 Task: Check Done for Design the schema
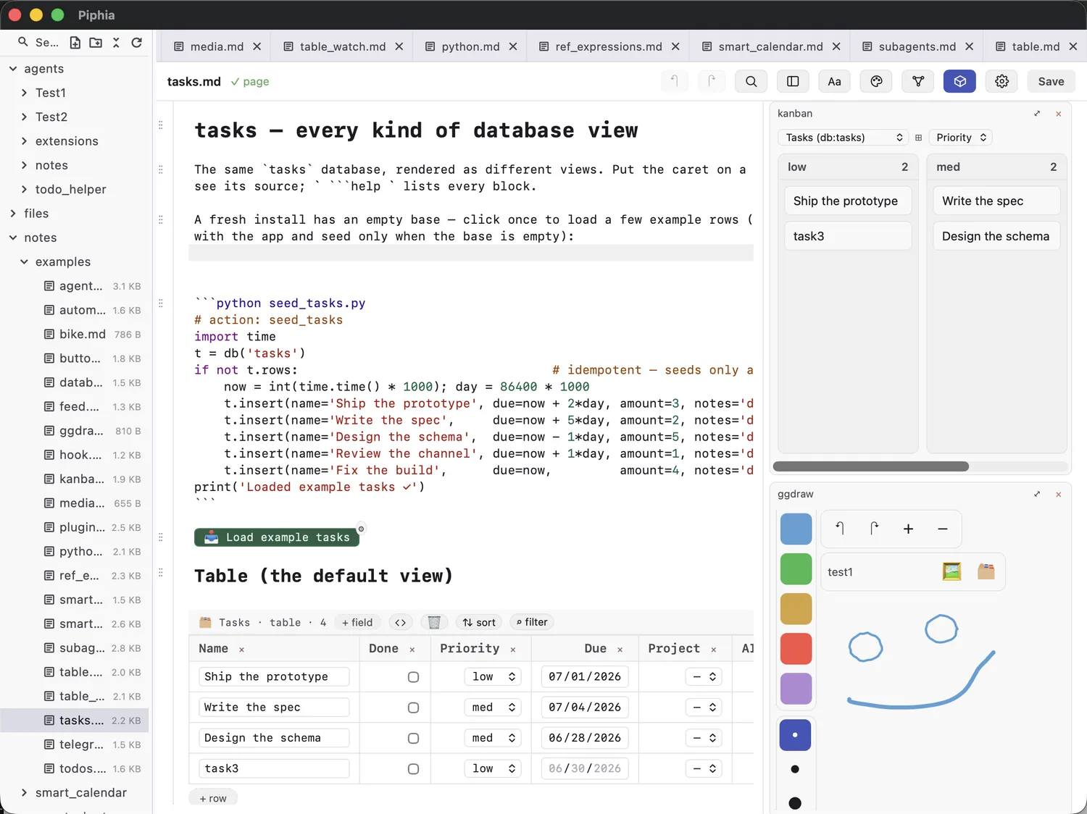coord(413,738)
